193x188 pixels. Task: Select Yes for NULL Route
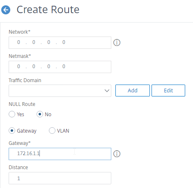12,114
